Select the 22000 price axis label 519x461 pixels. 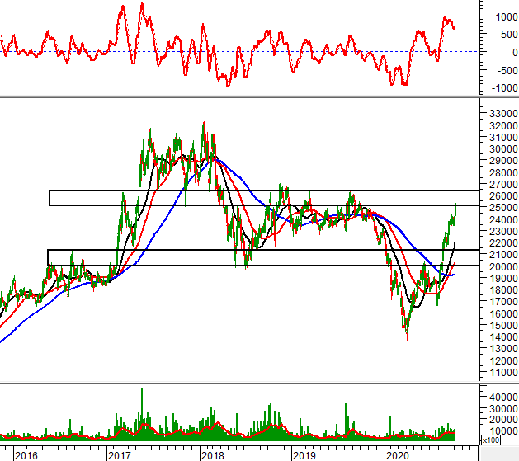point(503,242)
